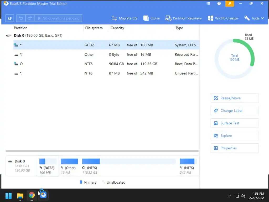Click the File system column header
The image size is (269, 202).
pyautogui.click(x=94, y=28)
